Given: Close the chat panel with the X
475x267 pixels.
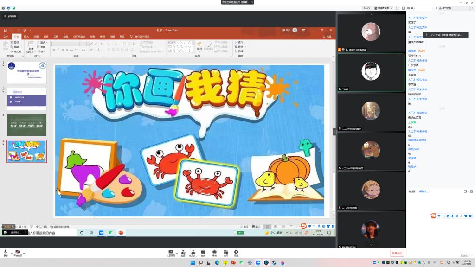Looking at the screenshot, I should [x=436, y=8].
